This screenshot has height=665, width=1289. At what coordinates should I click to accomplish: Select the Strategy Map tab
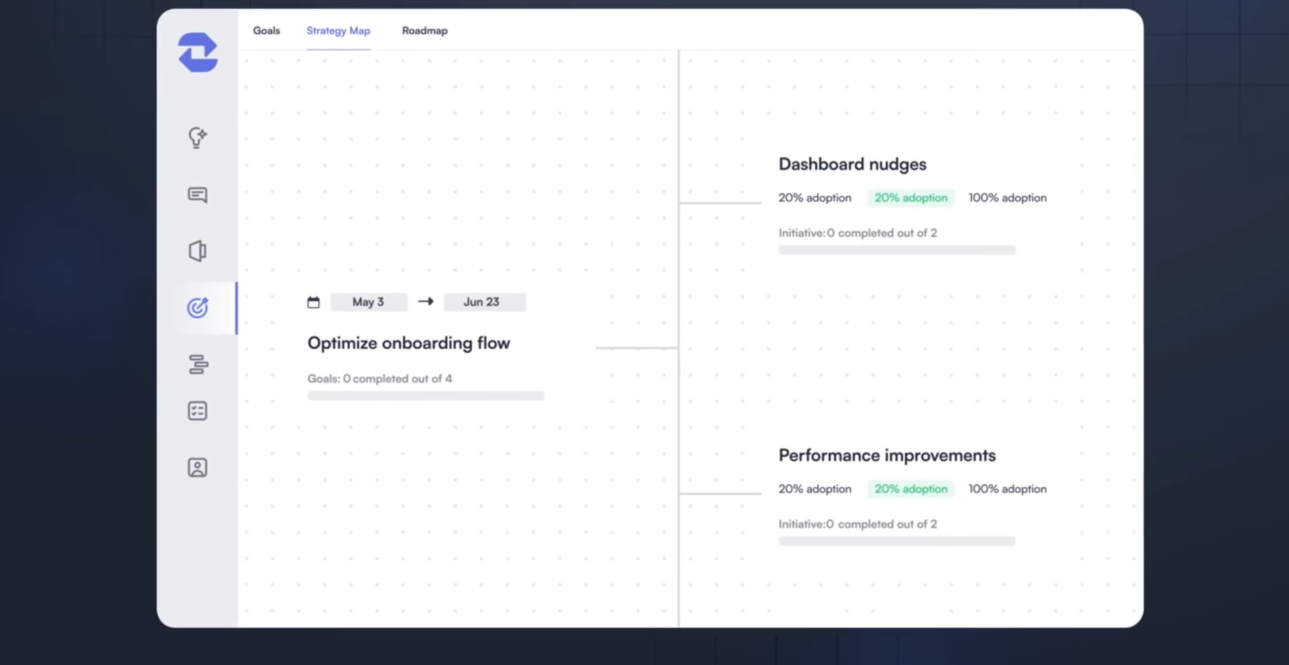coord(338,31)
